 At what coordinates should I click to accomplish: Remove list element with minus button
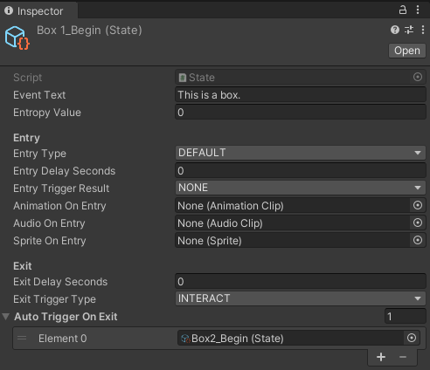point(403,357)
